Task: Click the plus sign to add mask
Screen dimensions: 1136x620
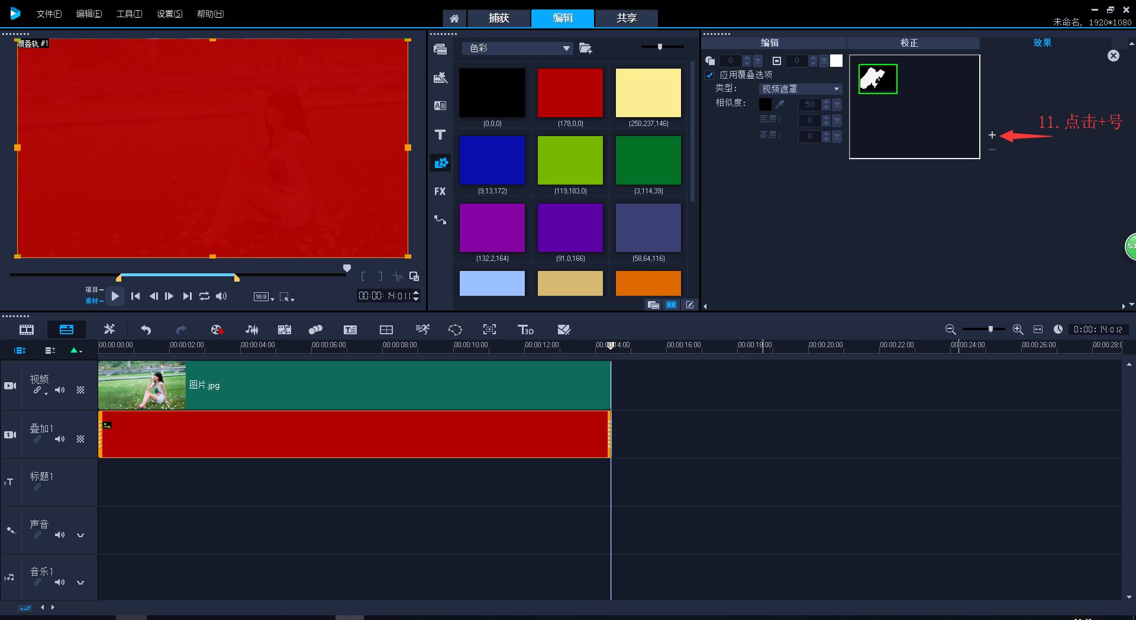Action: coord(992,135)
